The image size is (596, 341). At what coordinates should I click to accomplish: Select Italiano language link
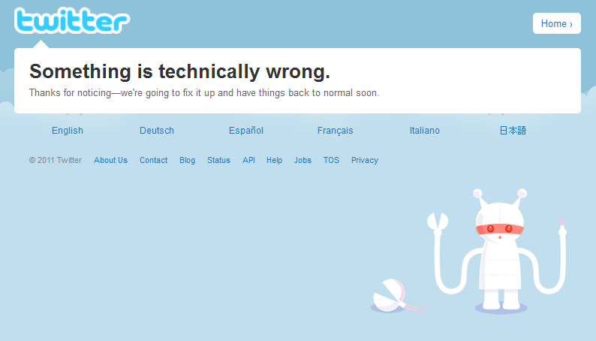click(425, 131)
